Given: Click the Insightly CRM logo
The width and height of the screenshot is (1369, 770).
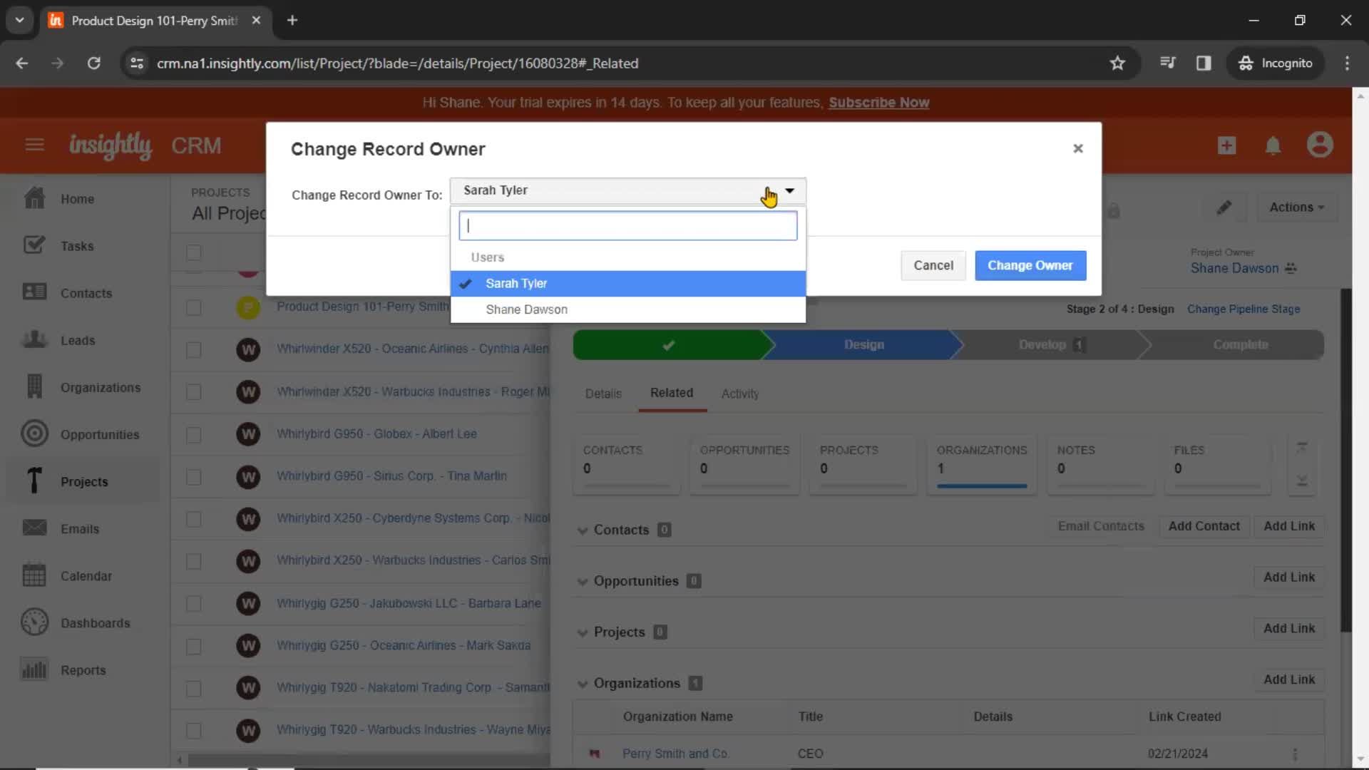Looking at the screenshot, I should 110,145.
